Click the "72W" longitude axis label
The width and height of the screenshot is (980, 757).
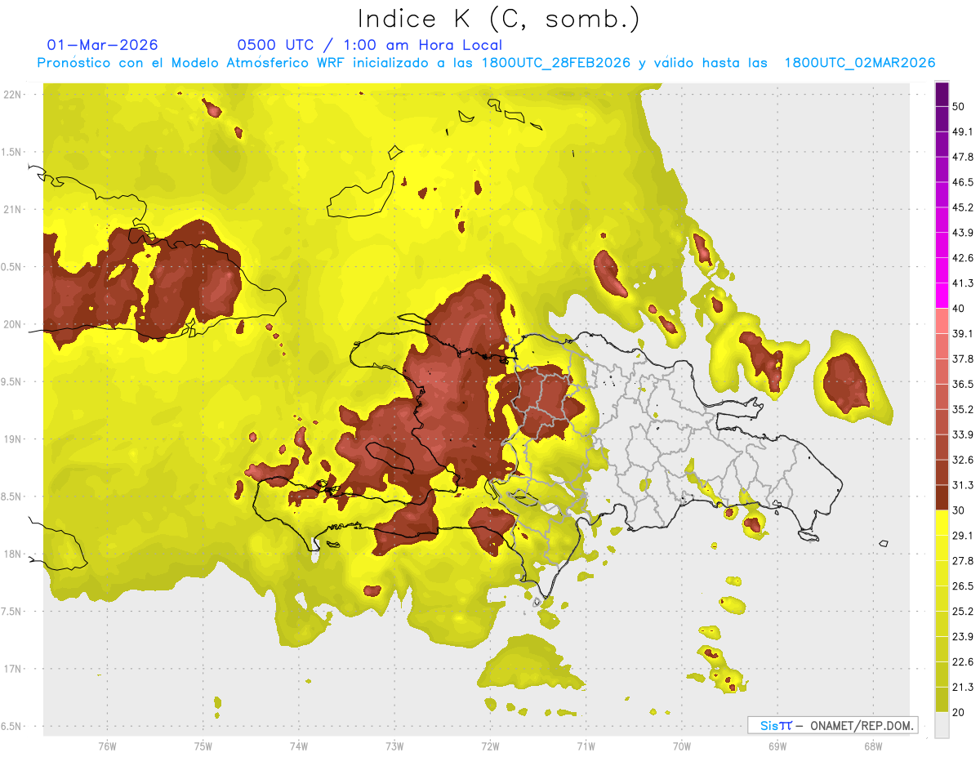tap(490, 746)
